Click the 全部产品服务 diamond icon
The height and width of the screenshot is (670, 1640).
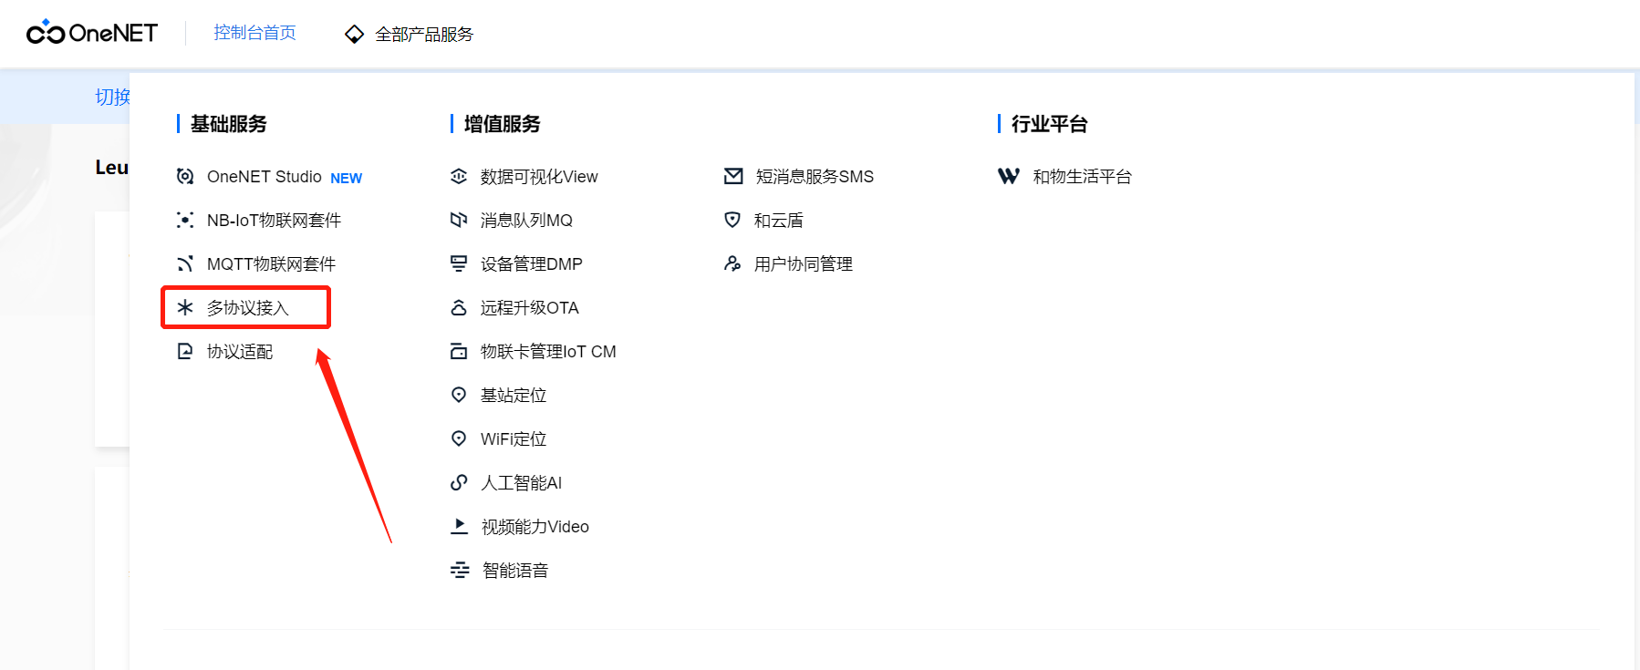coord(354,35)
